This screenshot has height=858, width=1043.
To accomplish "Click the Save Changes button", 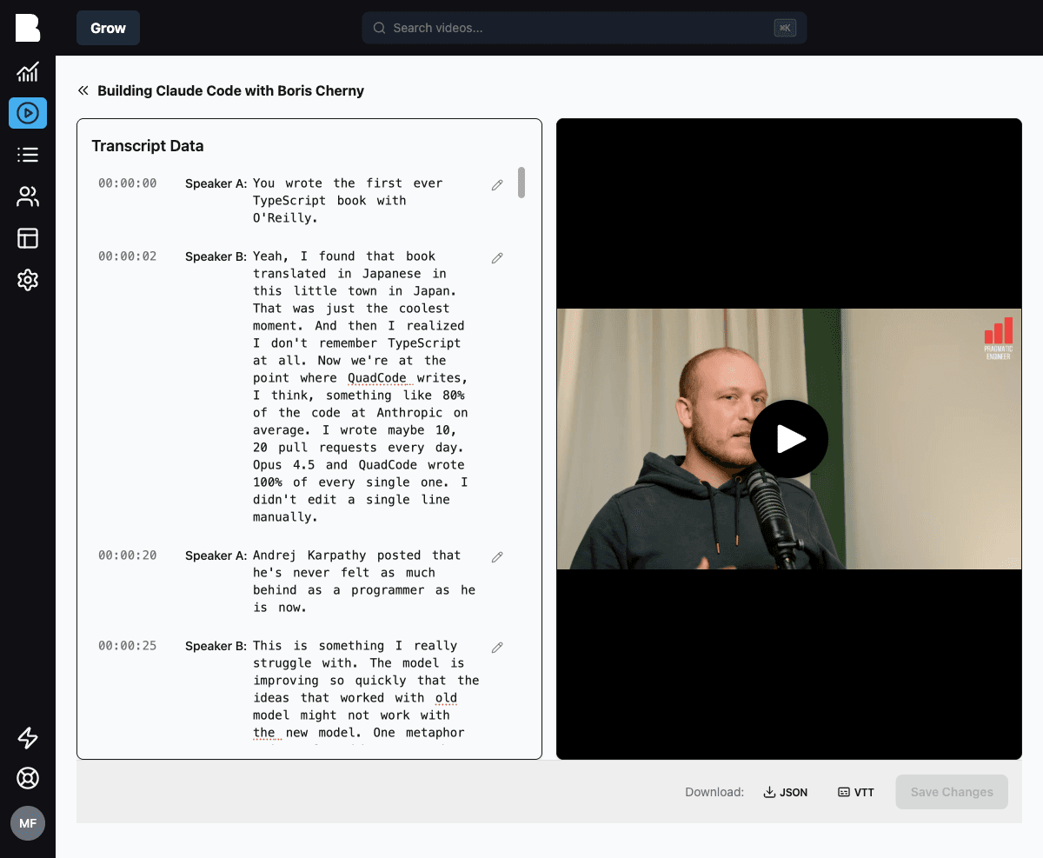I will (952, 792).
